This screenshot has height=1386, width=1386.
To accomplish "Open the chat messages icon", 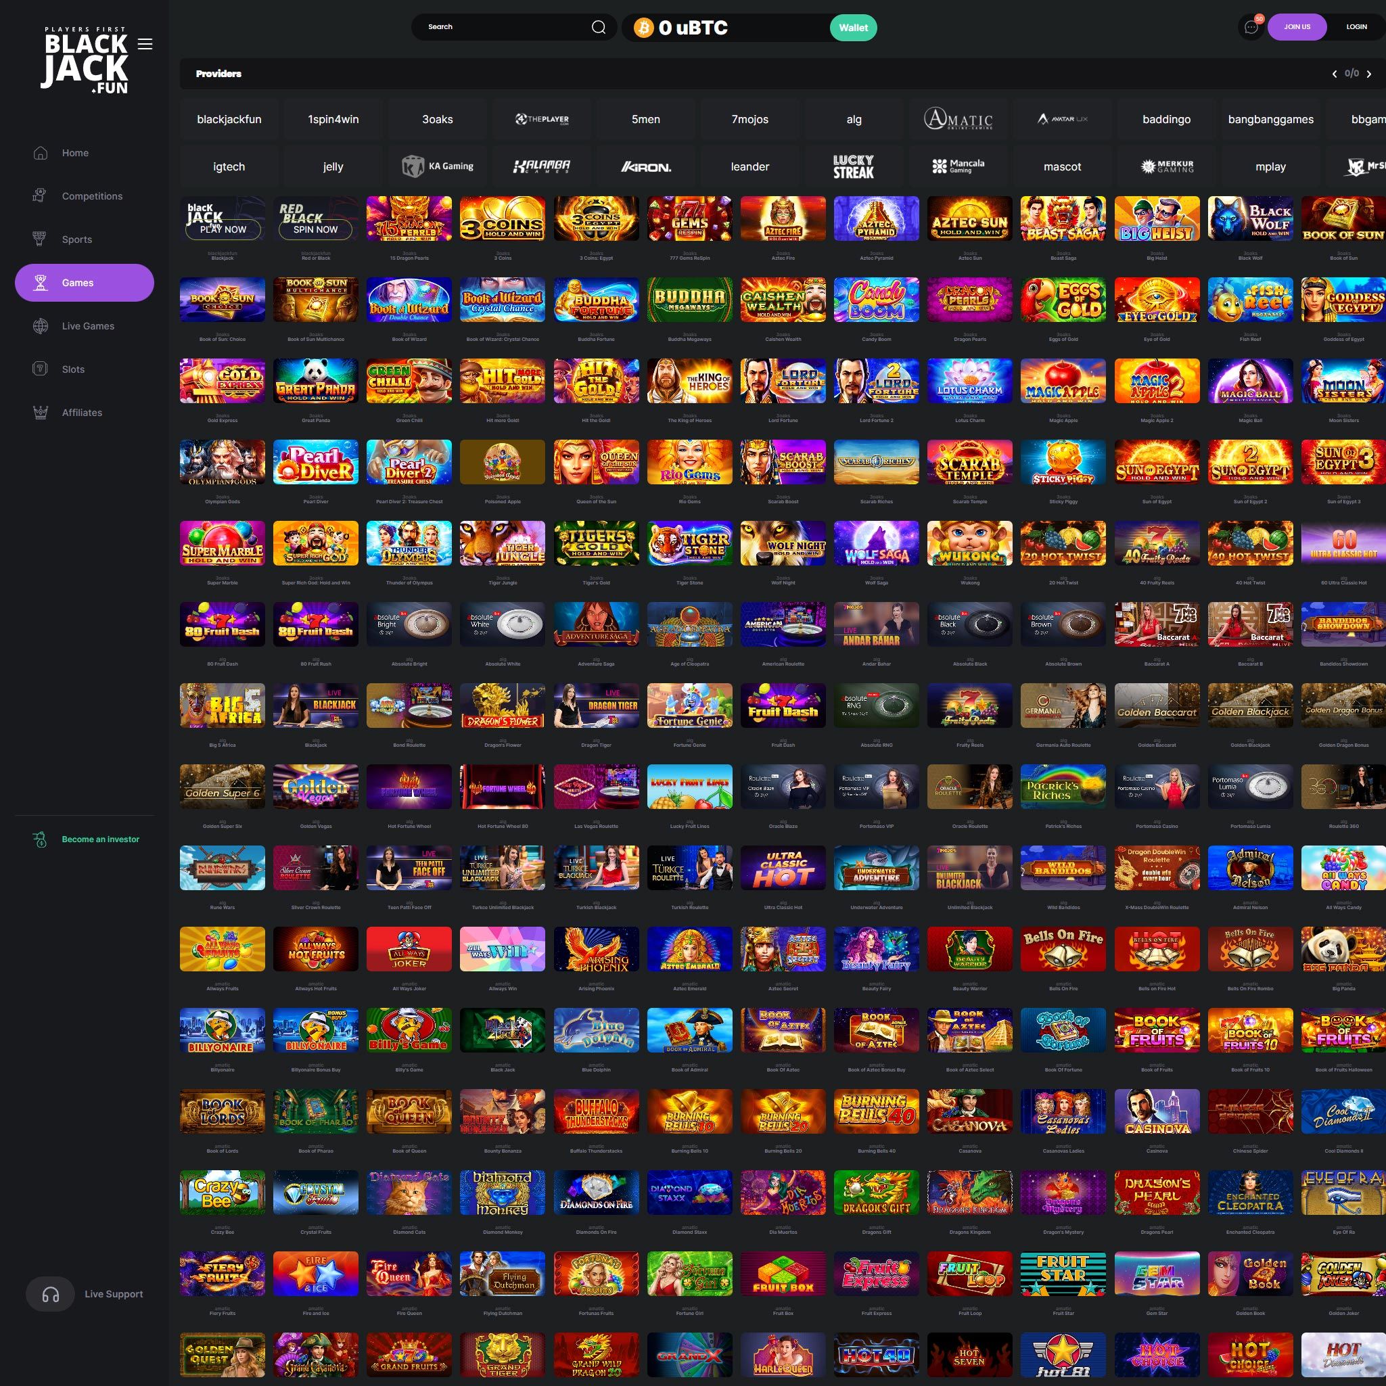I will 1251,27.
